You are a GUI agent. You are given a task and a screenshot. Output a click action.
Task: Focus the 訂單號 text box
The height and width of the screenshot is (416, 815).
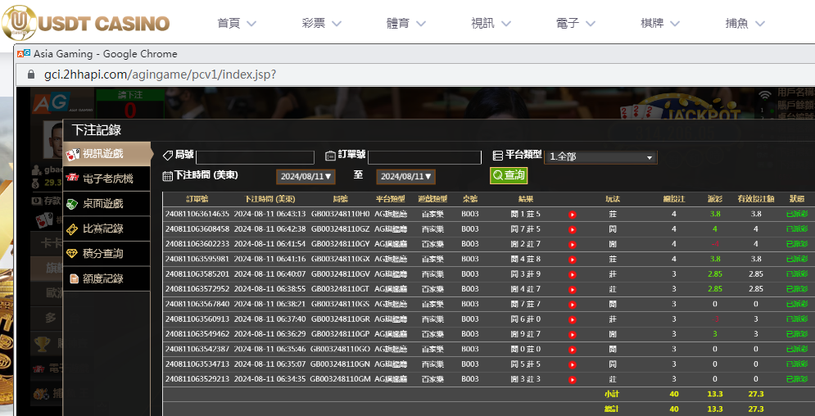[x=424, y=157]
